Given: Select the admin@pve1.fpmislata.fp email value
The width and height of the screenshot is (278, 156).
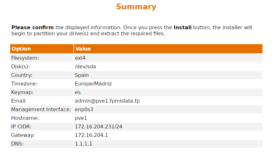Looking at the screenshot, I should click(107, 101).
